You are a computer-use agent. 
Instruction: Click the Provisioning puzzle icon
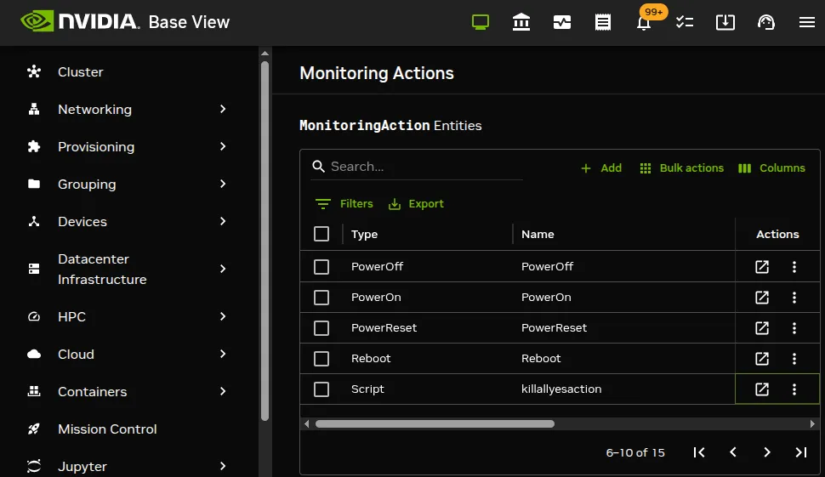click(34, 147)
